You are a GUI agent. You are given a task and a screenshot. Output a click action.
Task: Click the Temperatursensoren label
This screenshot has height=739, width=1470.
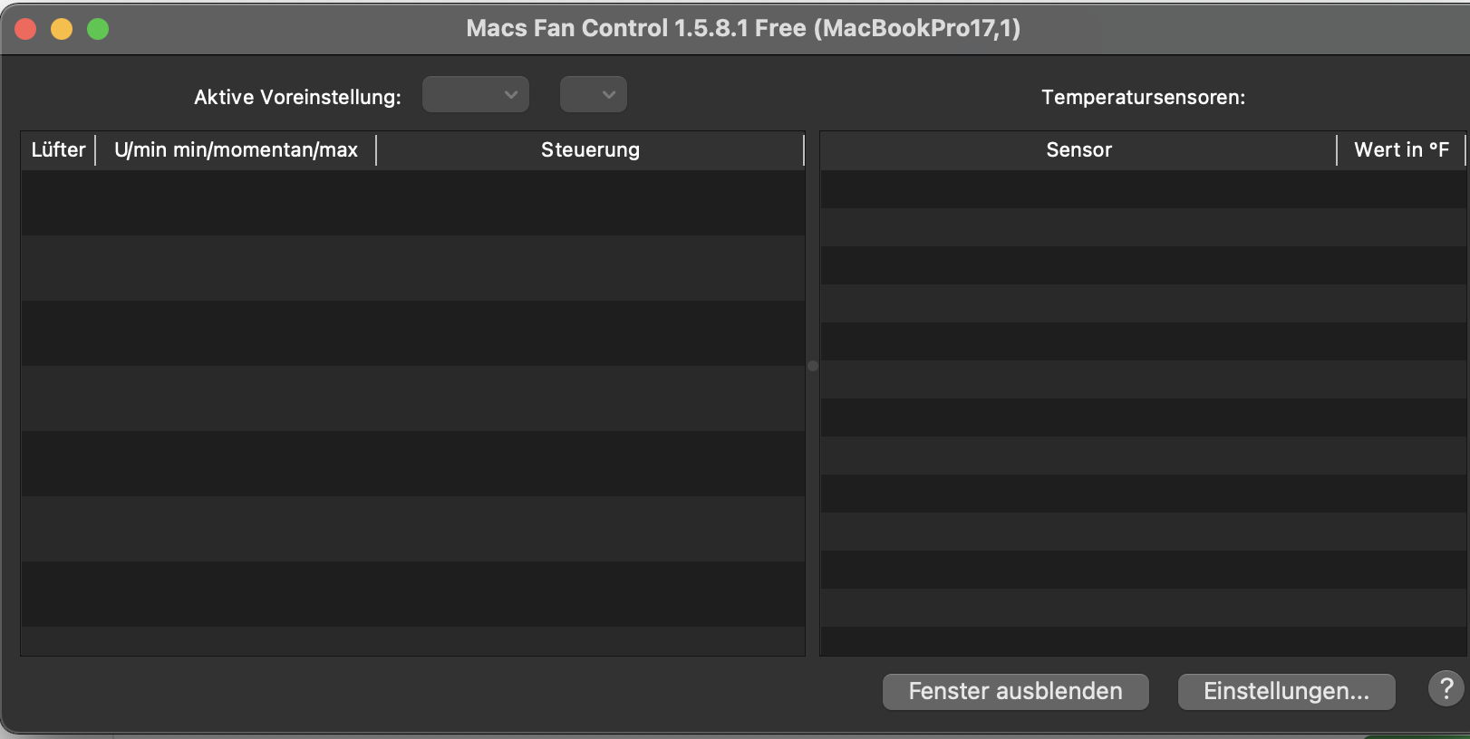coord(1144,98)
